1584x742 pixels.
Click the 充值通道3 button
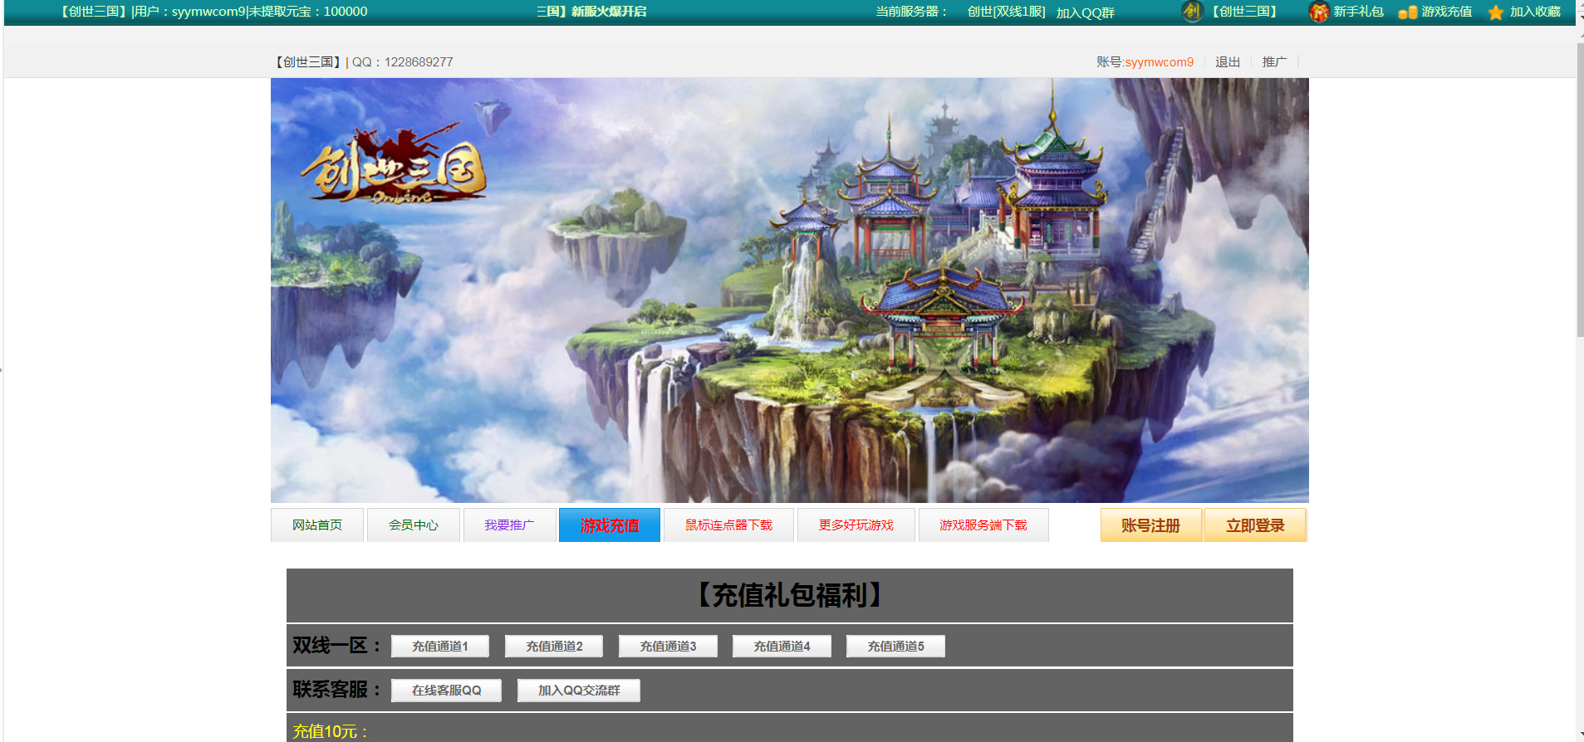[668, 647]
